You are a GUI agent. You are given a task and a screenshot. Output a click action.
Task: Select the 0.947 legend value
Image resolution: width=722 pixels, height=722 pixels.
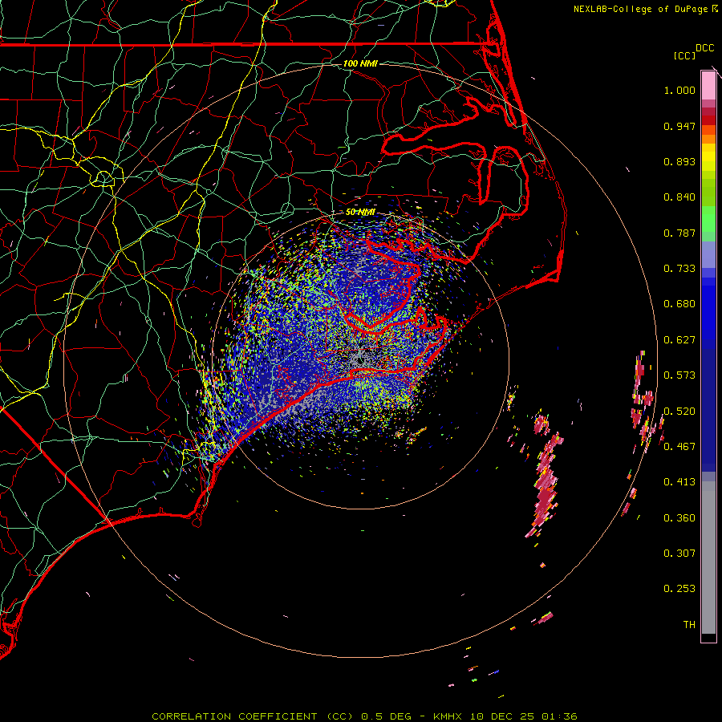point(679,126)
